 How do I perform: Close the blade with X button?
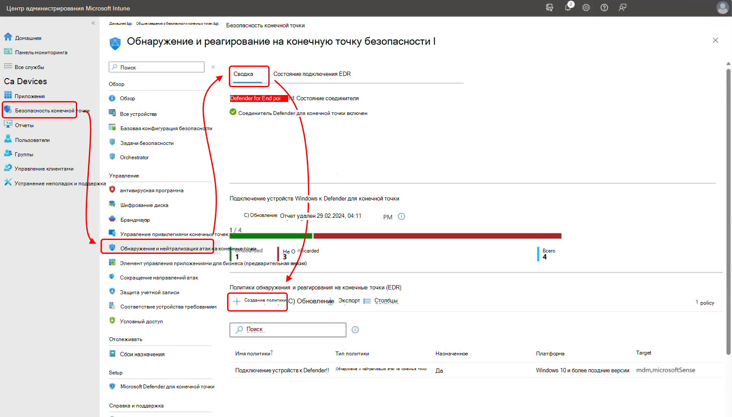pos(716,40)
